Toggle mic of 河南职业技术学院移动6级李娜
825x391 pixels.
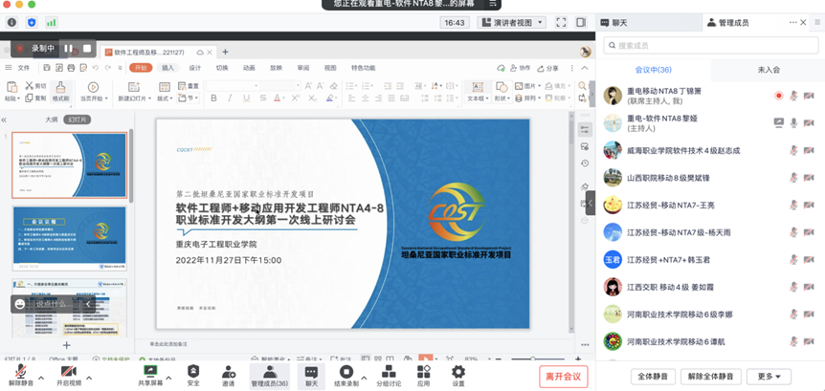794,315
